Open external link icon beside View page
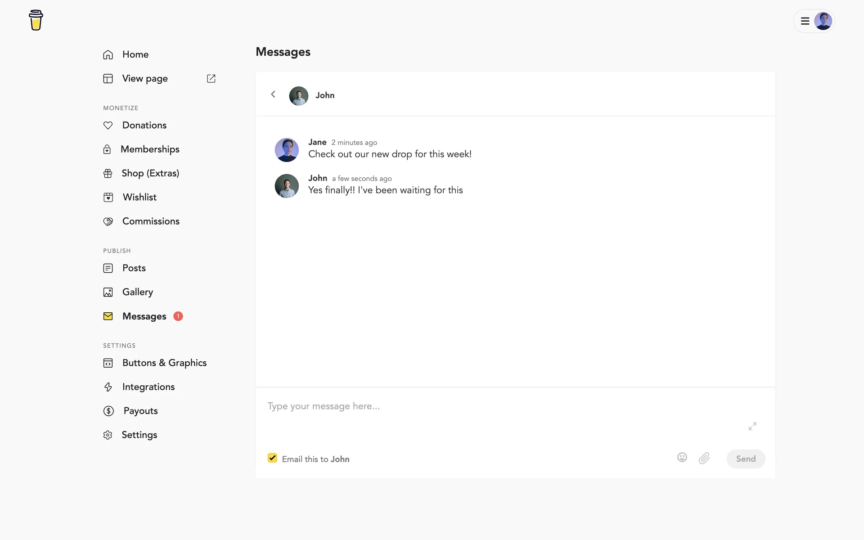864x540 pixels. pyautogui.click(x=211, y=78)
